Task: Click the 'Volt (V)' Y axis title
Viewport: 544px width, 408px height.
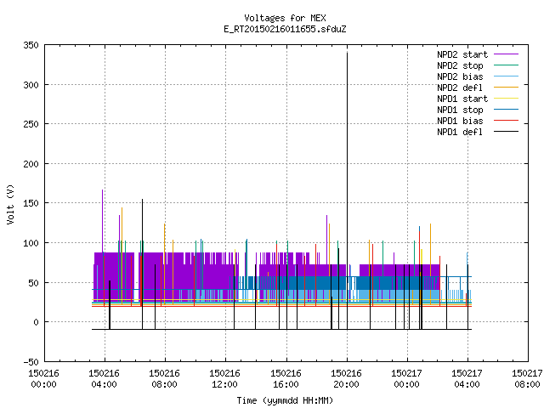Action: 11,205
